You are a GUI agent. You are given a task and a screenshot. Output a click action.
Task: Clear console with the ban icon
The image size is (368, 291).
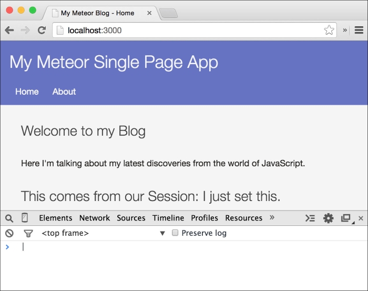pos(9,233)
